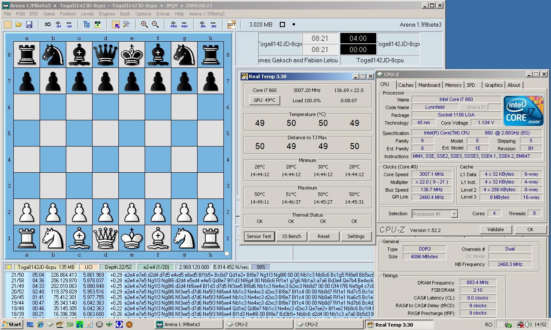Image resolution: width=551 pixels, height=330 pixels.
Task: Click the OK button in CPU-Z
Action: point(530,229)
